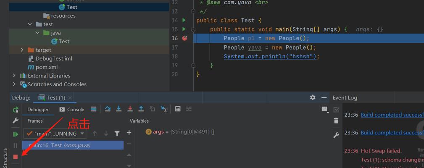Click Force Step Into red arrow icon
The height and width of the screenshot is (168, 424).
130,109
